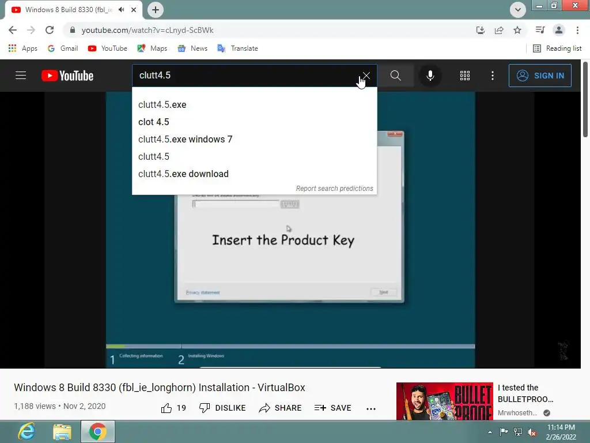Bookmark this tab with the star
The image size is (590, 443).
517,30
